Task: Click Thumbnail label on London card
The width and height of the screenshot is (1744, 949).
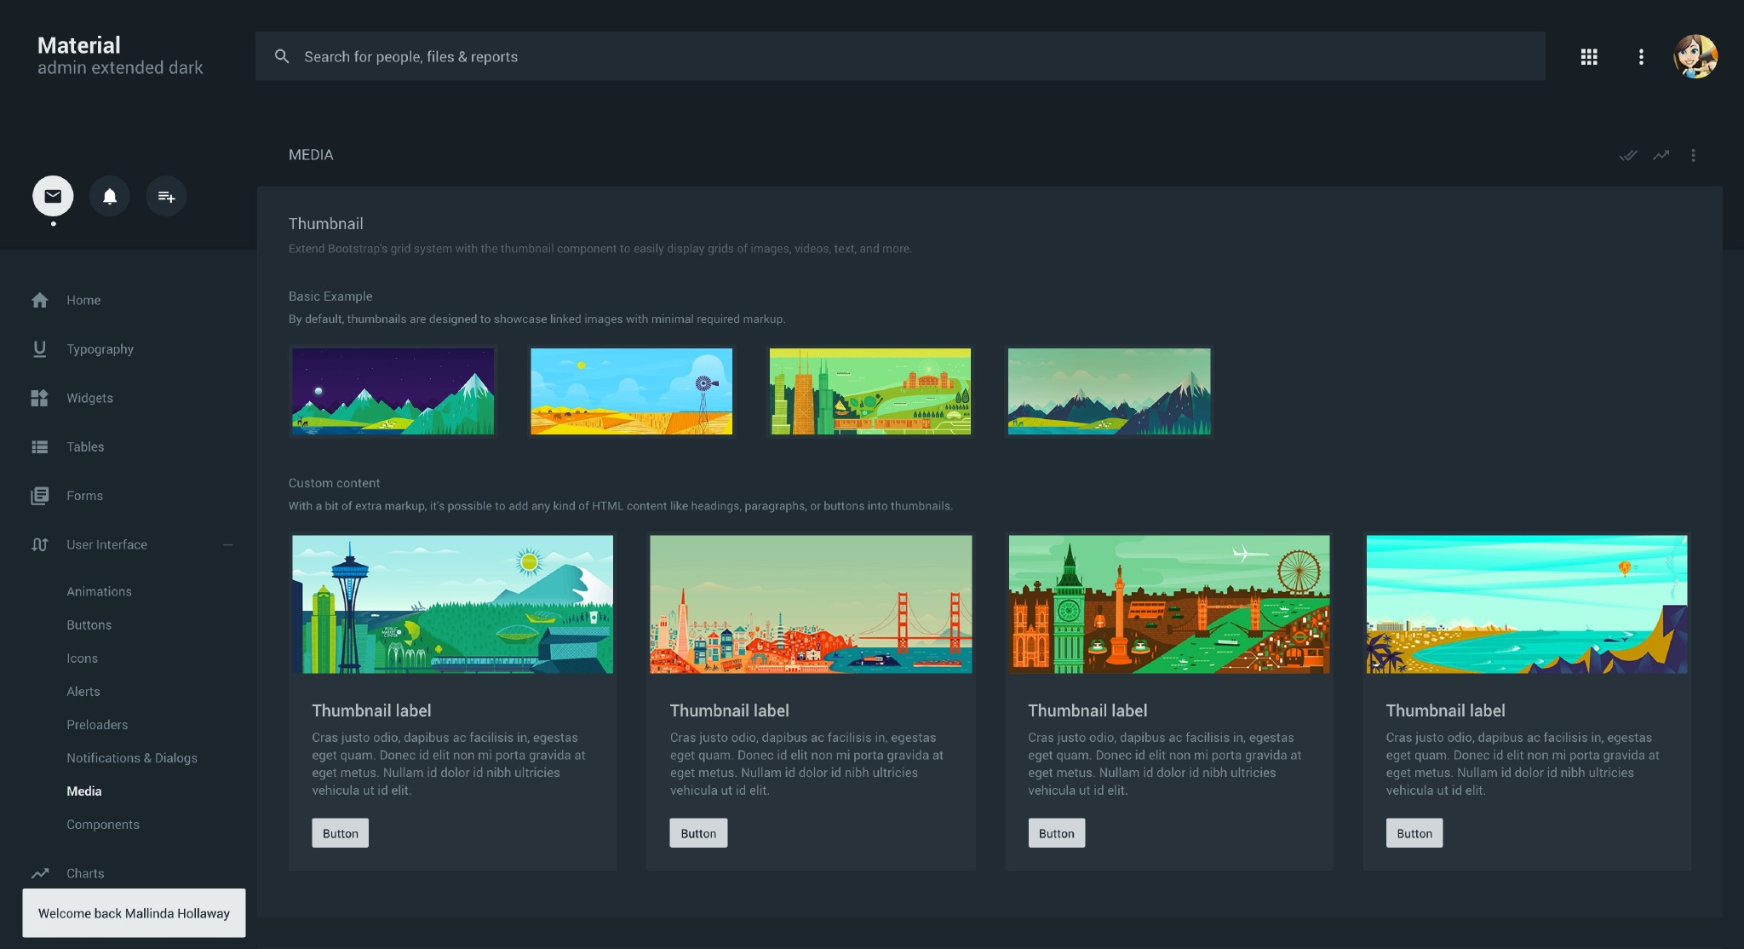Action: pos(1087,710)
